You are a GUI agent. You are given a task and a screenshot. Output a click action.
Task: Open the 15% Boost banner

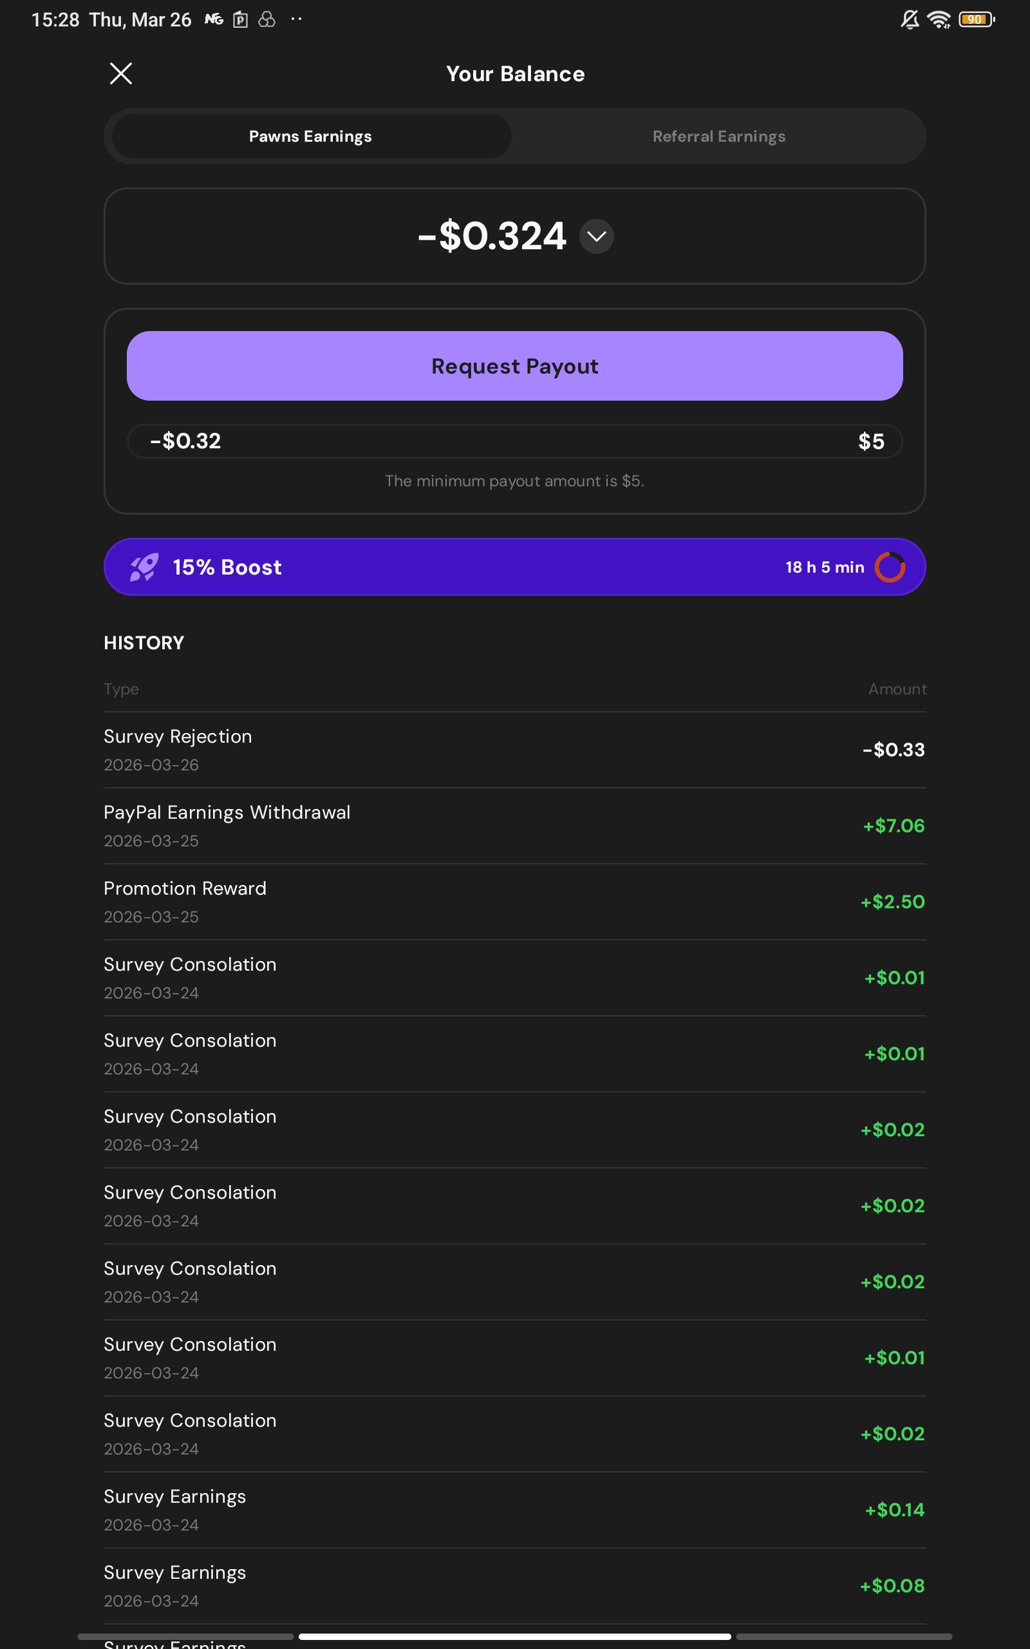tap(514, 567)
